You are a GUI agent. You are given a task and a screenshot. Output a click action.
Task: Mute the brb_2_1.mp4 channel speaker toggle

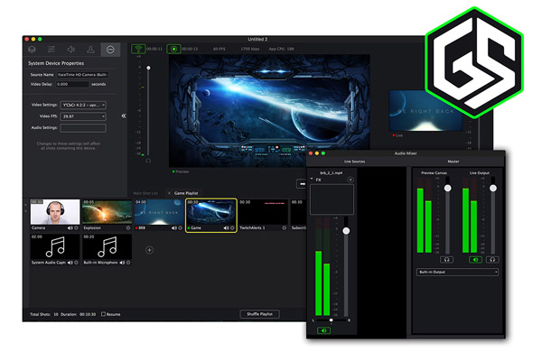click(323, 330)
